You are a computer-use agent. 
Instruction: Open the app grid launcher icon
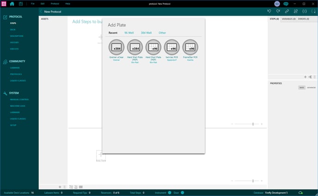click(x=4, y=4)
